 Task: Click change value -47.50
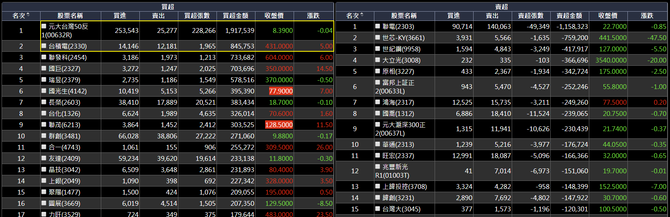tap(657, 38)
